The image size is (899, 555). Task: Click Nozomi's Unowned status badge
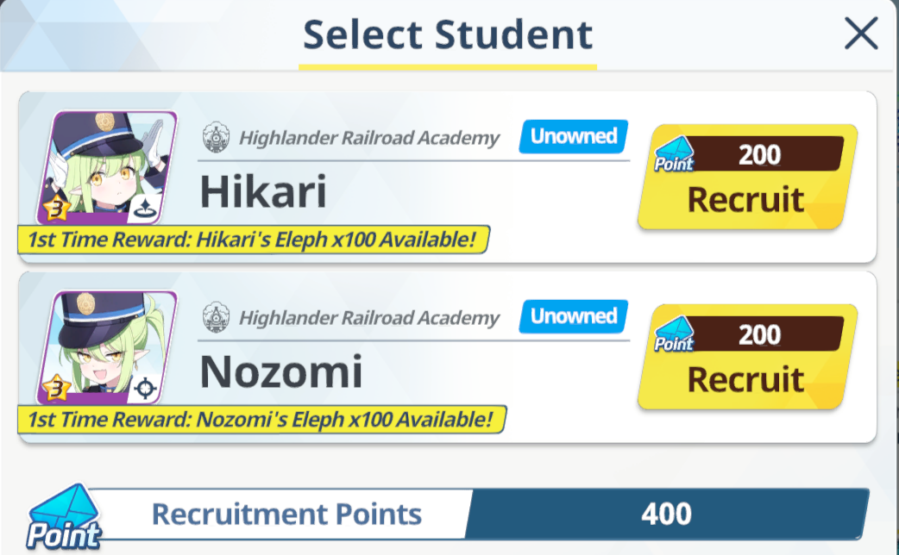coord(574,316)
